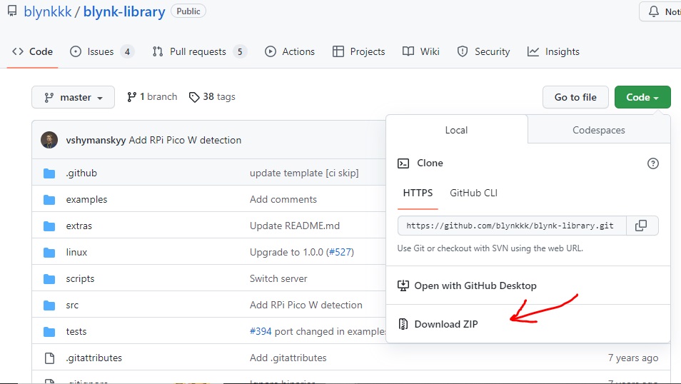Open the blynk-library repository link

tap(124, 11)
